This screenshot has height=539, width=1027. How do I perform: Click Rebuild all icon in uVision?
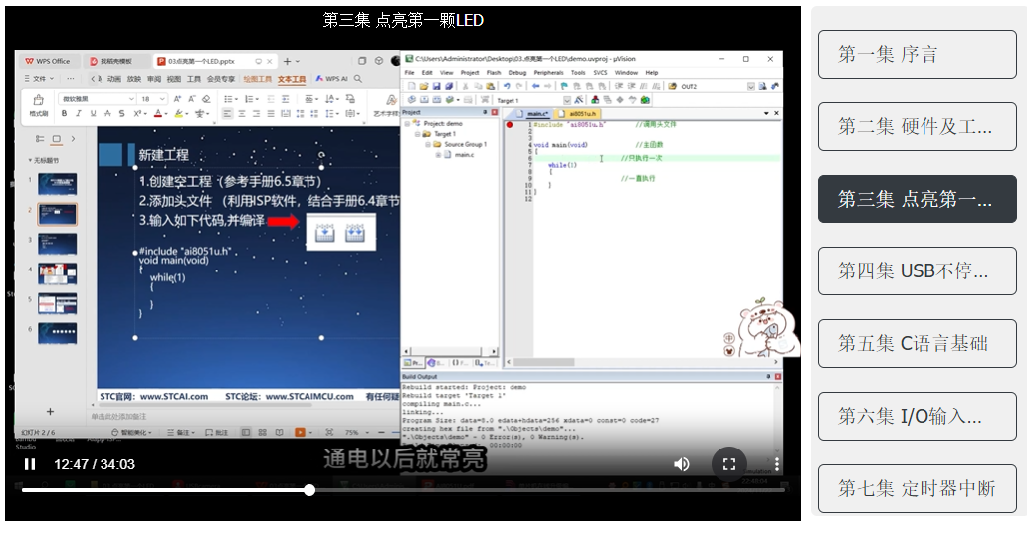[436, 100]
